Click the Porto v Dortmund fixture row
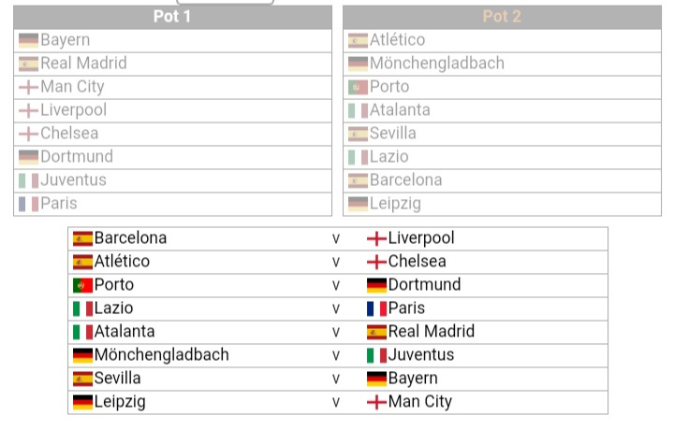Screen dimensions: 674x444 (338, 285)
